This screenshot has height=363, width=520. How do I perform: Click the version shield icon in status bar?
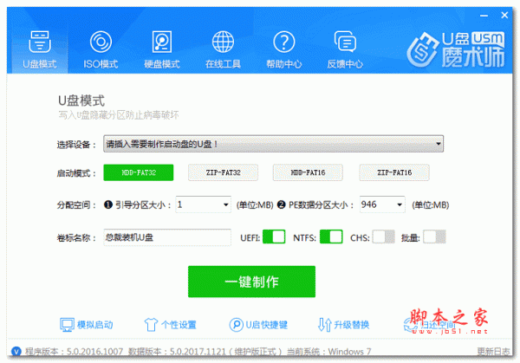tap(16, 351)
